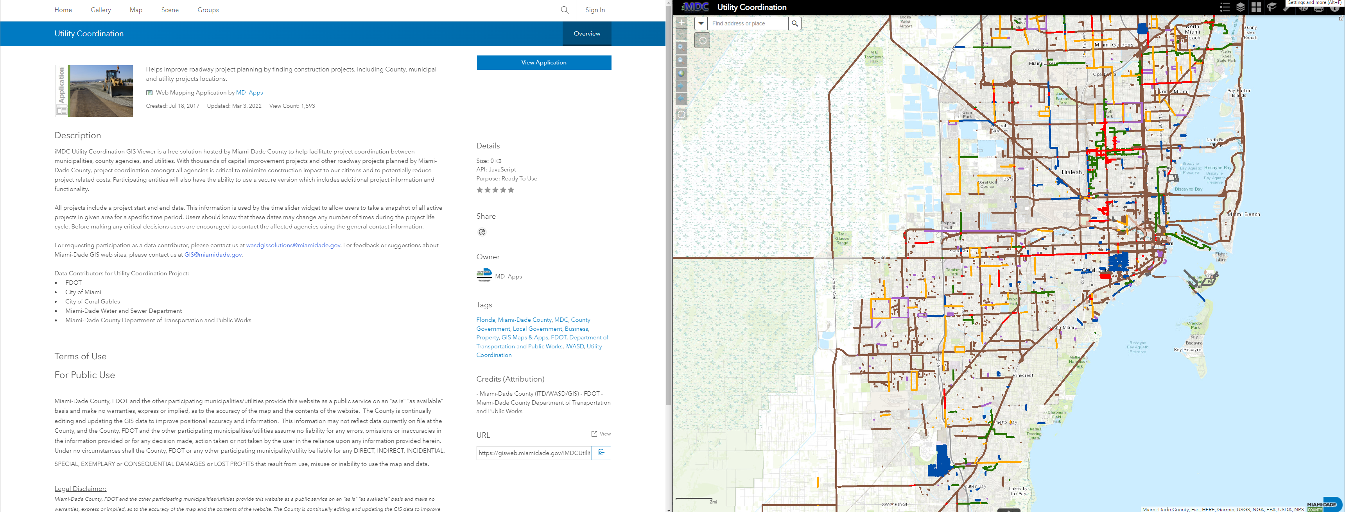1345x512 pixels.
Task: Focus the Find address or place field
Action: tap(748, 23)
